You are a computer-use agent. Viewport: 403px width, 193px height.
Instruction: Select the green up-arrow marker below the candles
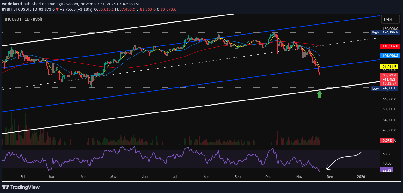coord(319,94)
